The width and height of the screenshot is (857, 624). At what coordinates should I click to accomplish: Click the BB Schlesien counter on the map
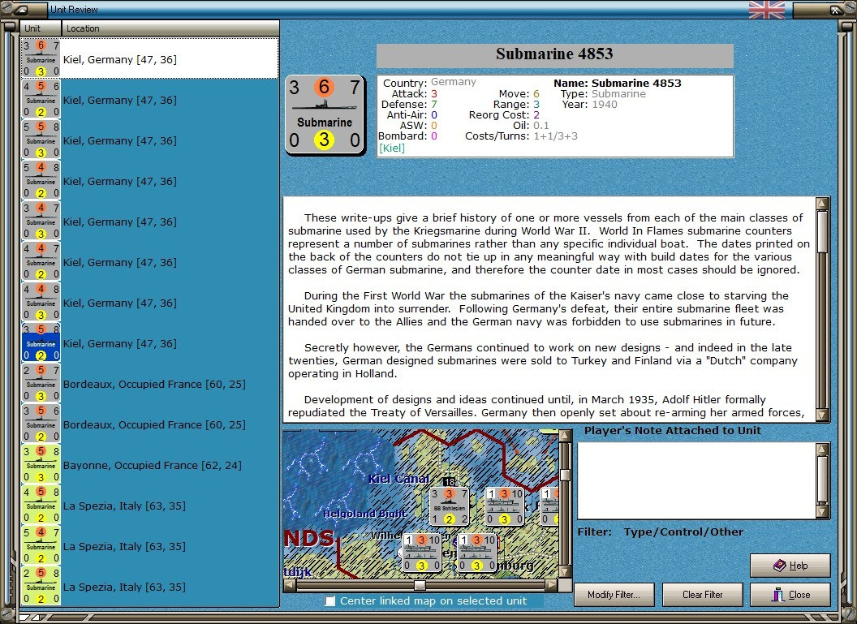coord(449,506)
